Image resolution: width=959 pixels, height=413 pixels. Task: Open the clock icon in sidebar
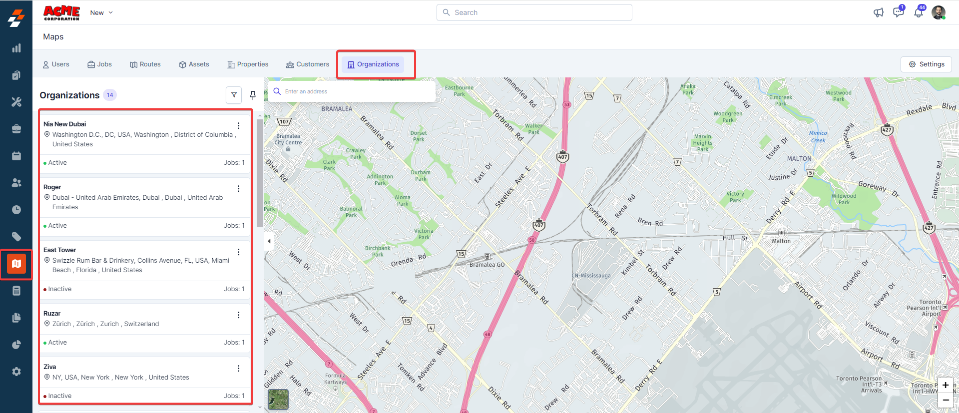tap(16, 210)
